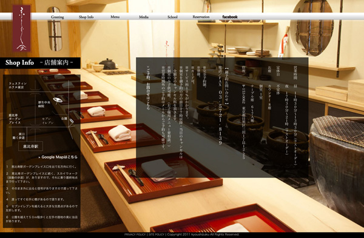Visit the School page
The width and height of the screenshot is (364, 238).
point(172,17)
